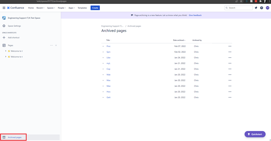Open actions menu for Mak row
The image size is (271, 141).
[230, 75]
